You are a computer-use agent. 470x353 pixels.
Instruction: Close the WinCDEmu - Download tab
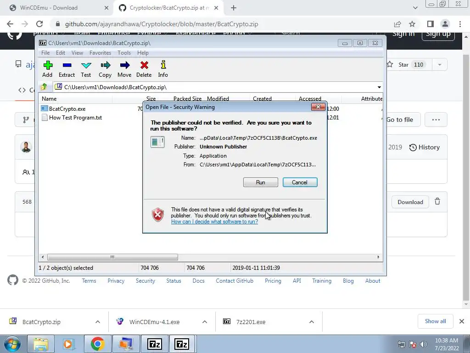coord(106,8)
